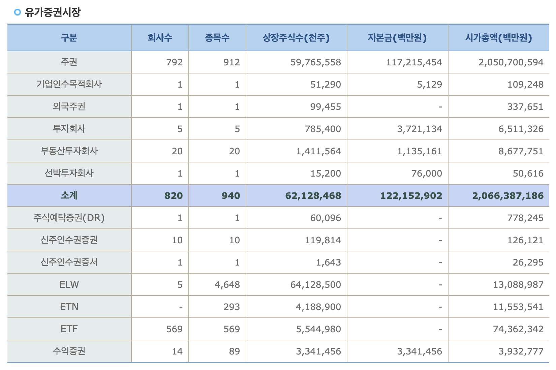
Task: Click the 기업인수목적회사 row label
Action: point(69,84)
